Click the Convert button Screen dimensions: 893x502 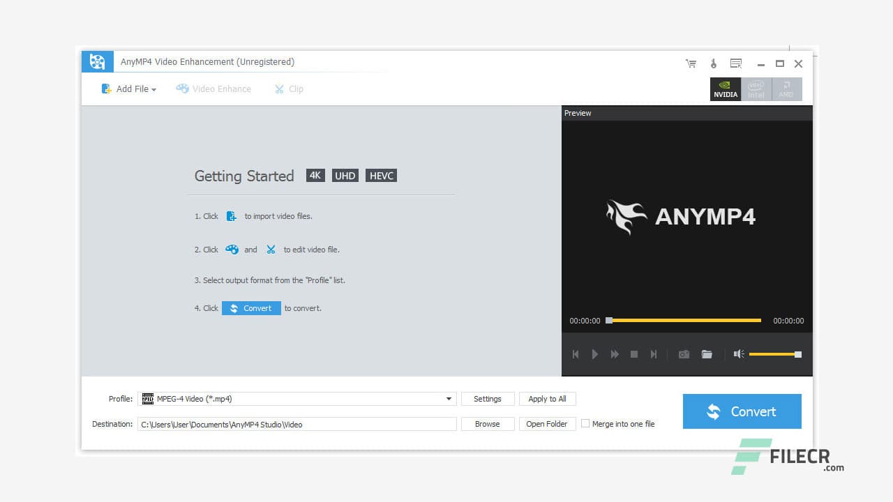[x=742, y=411]
